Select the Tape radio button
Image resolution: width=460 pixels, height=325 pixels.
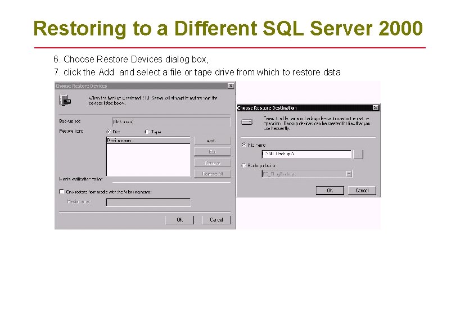pyautogui.click(x=147, y=132)
